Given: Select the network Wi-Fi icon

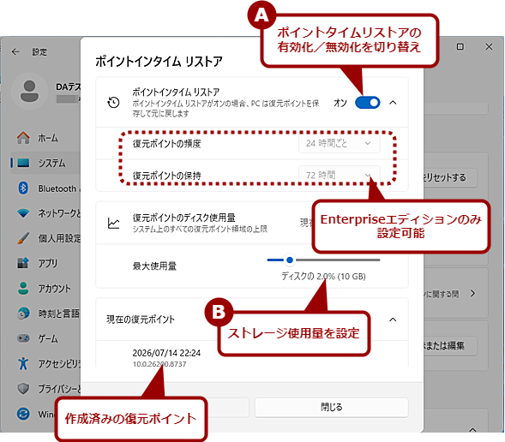Looking at the screenshot, I should click(23, 213).
